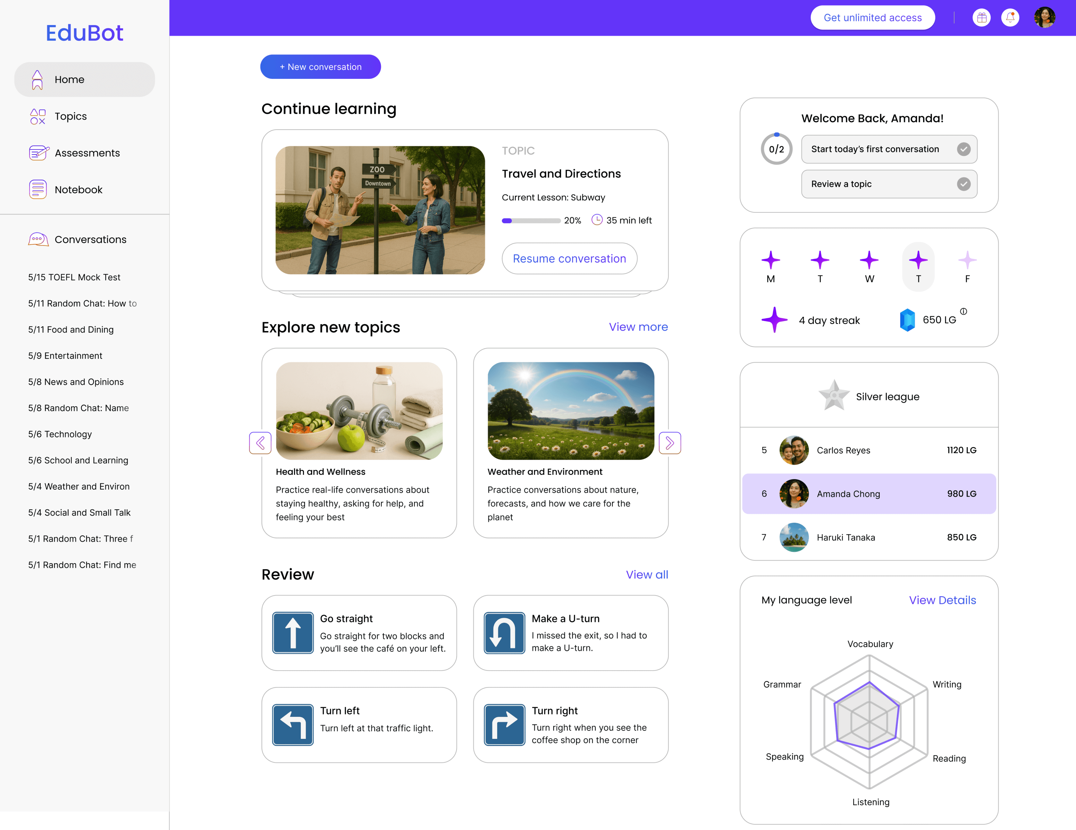This screenshot has width=1076, height=830.
Task: Click the Subway lesson progress bar
Action: click(531, 221)
